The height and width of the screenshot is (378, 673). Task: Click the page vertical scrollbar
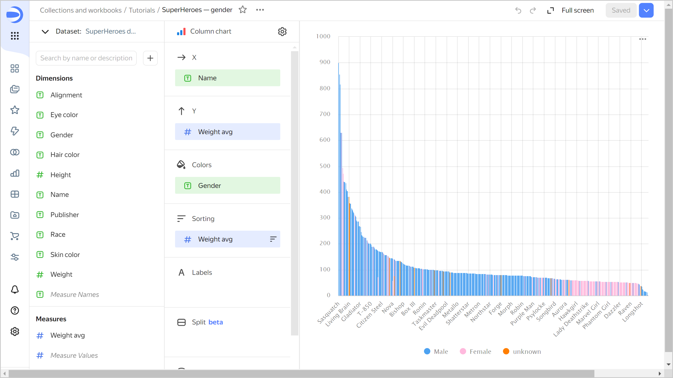668,180
